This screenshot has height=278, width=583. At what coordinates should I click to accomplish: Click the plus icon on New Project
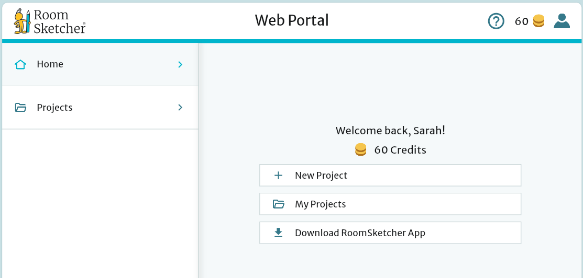278,176
